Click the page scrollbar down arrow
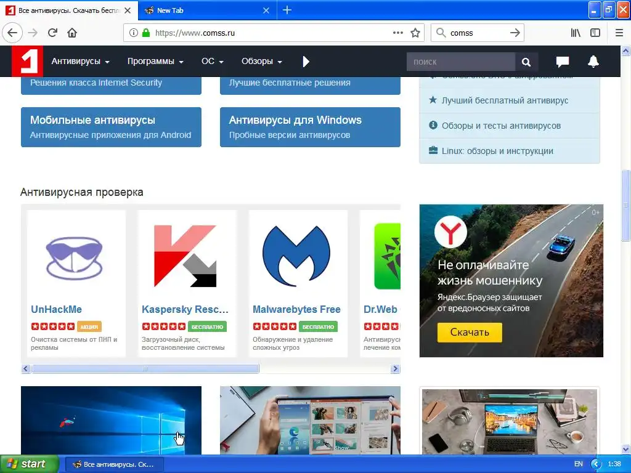 tap(625, 449)
